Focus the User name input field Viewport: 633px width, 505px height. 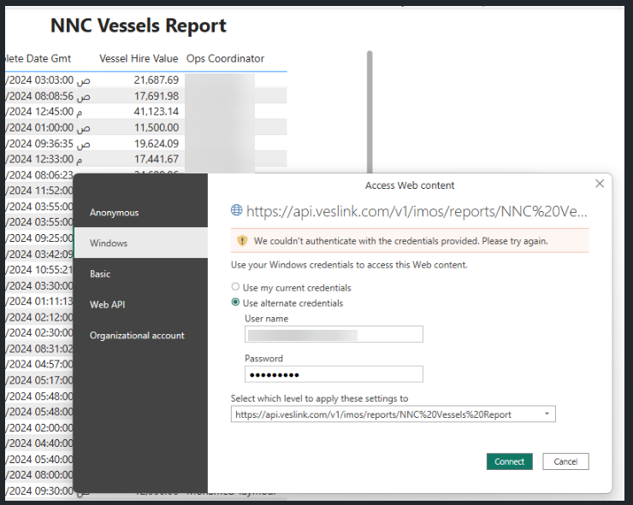click(x=334, y=334)
